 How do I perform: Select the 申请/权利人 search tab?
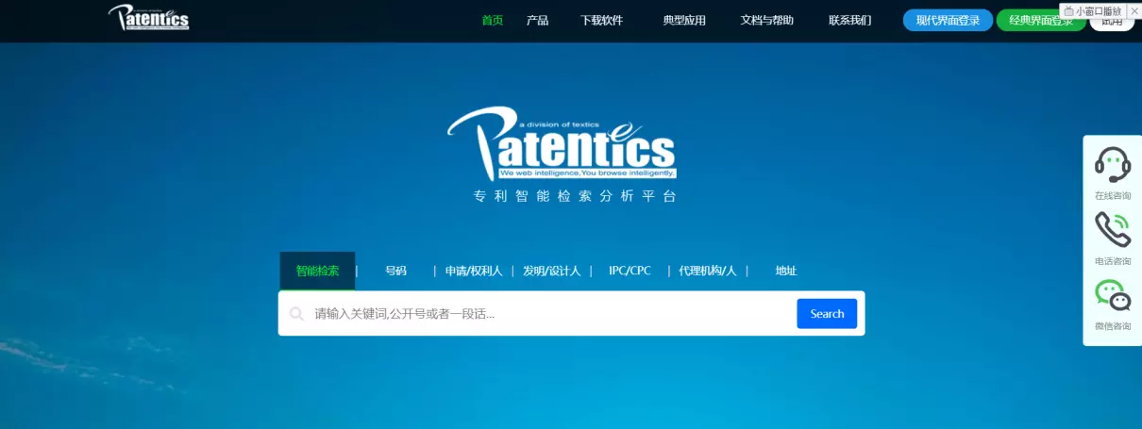pos(474,271)
